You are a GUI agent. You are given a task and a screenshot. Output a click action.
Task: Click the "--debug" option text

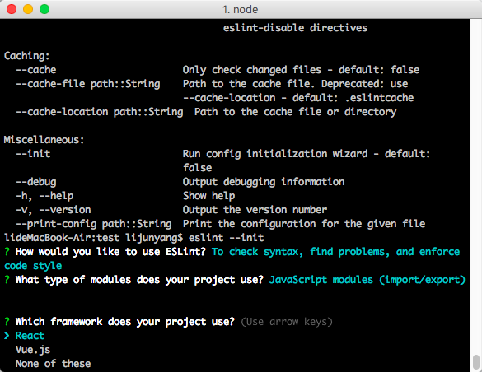tap(36, 182)
